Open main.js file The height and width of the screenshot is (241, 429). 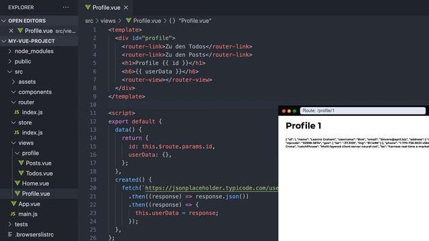27,214
